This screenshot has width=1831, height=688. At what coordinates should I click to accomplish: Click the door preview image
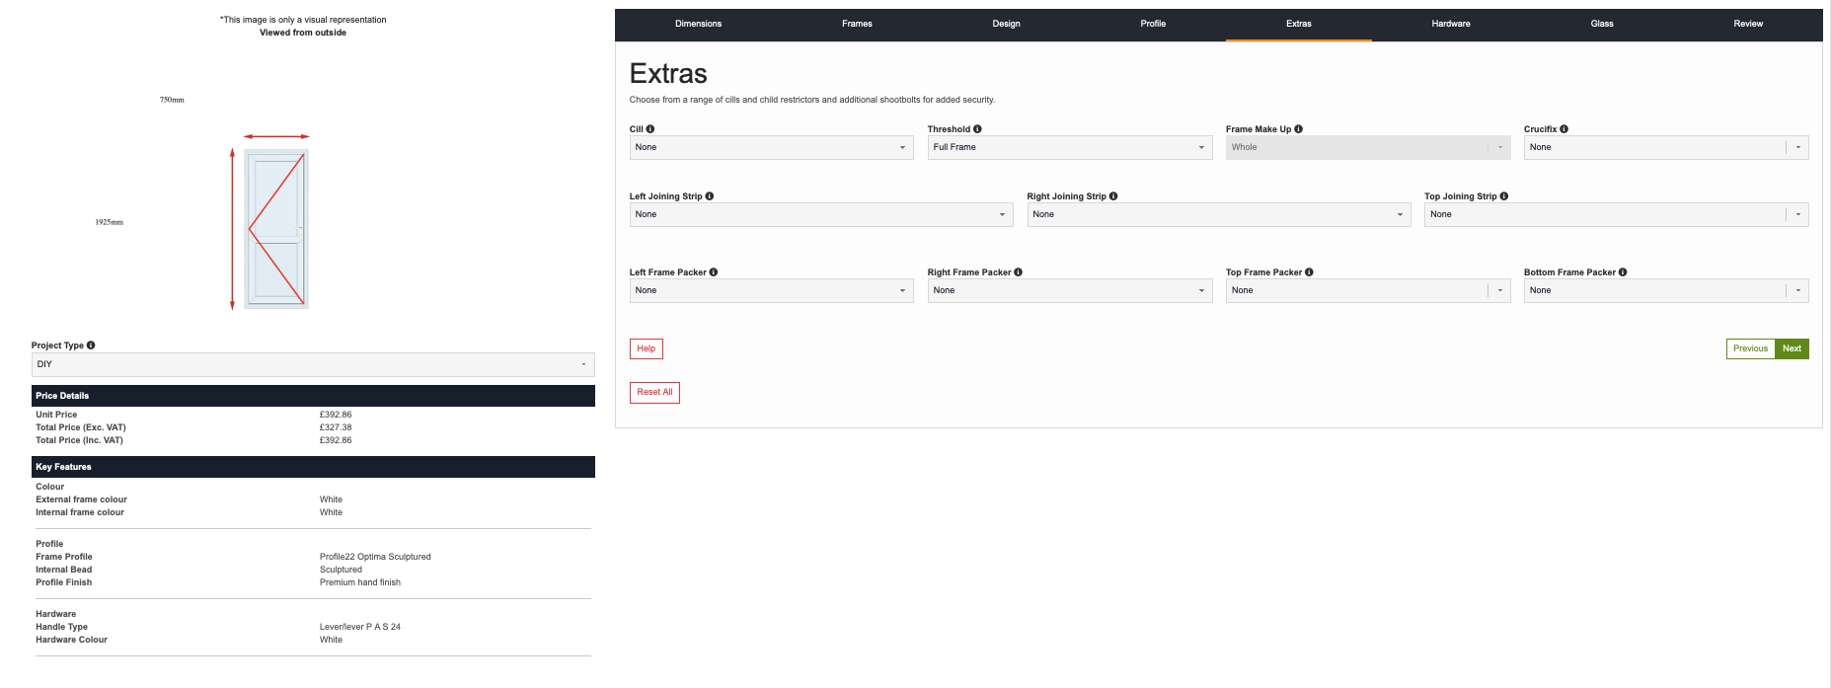click(276, 228)
